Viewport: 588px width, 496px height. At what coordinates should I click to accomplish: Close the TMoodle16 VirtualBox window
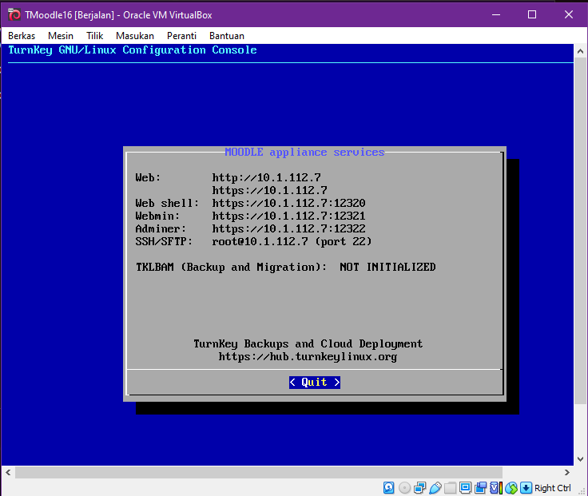pyautogui.click(x=569, y=14)
